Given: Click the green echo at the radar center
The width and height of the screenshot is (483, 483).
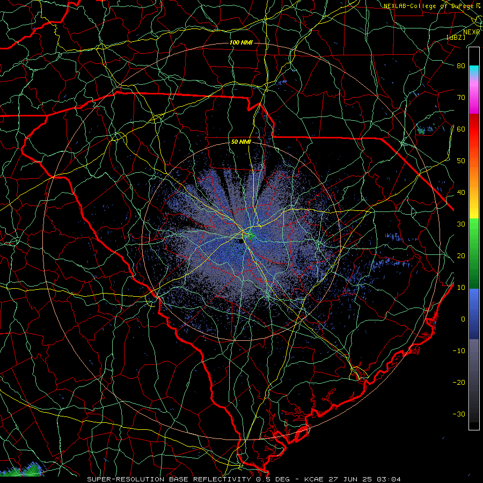Looking at the screenshot, I should tap(252, 236).
